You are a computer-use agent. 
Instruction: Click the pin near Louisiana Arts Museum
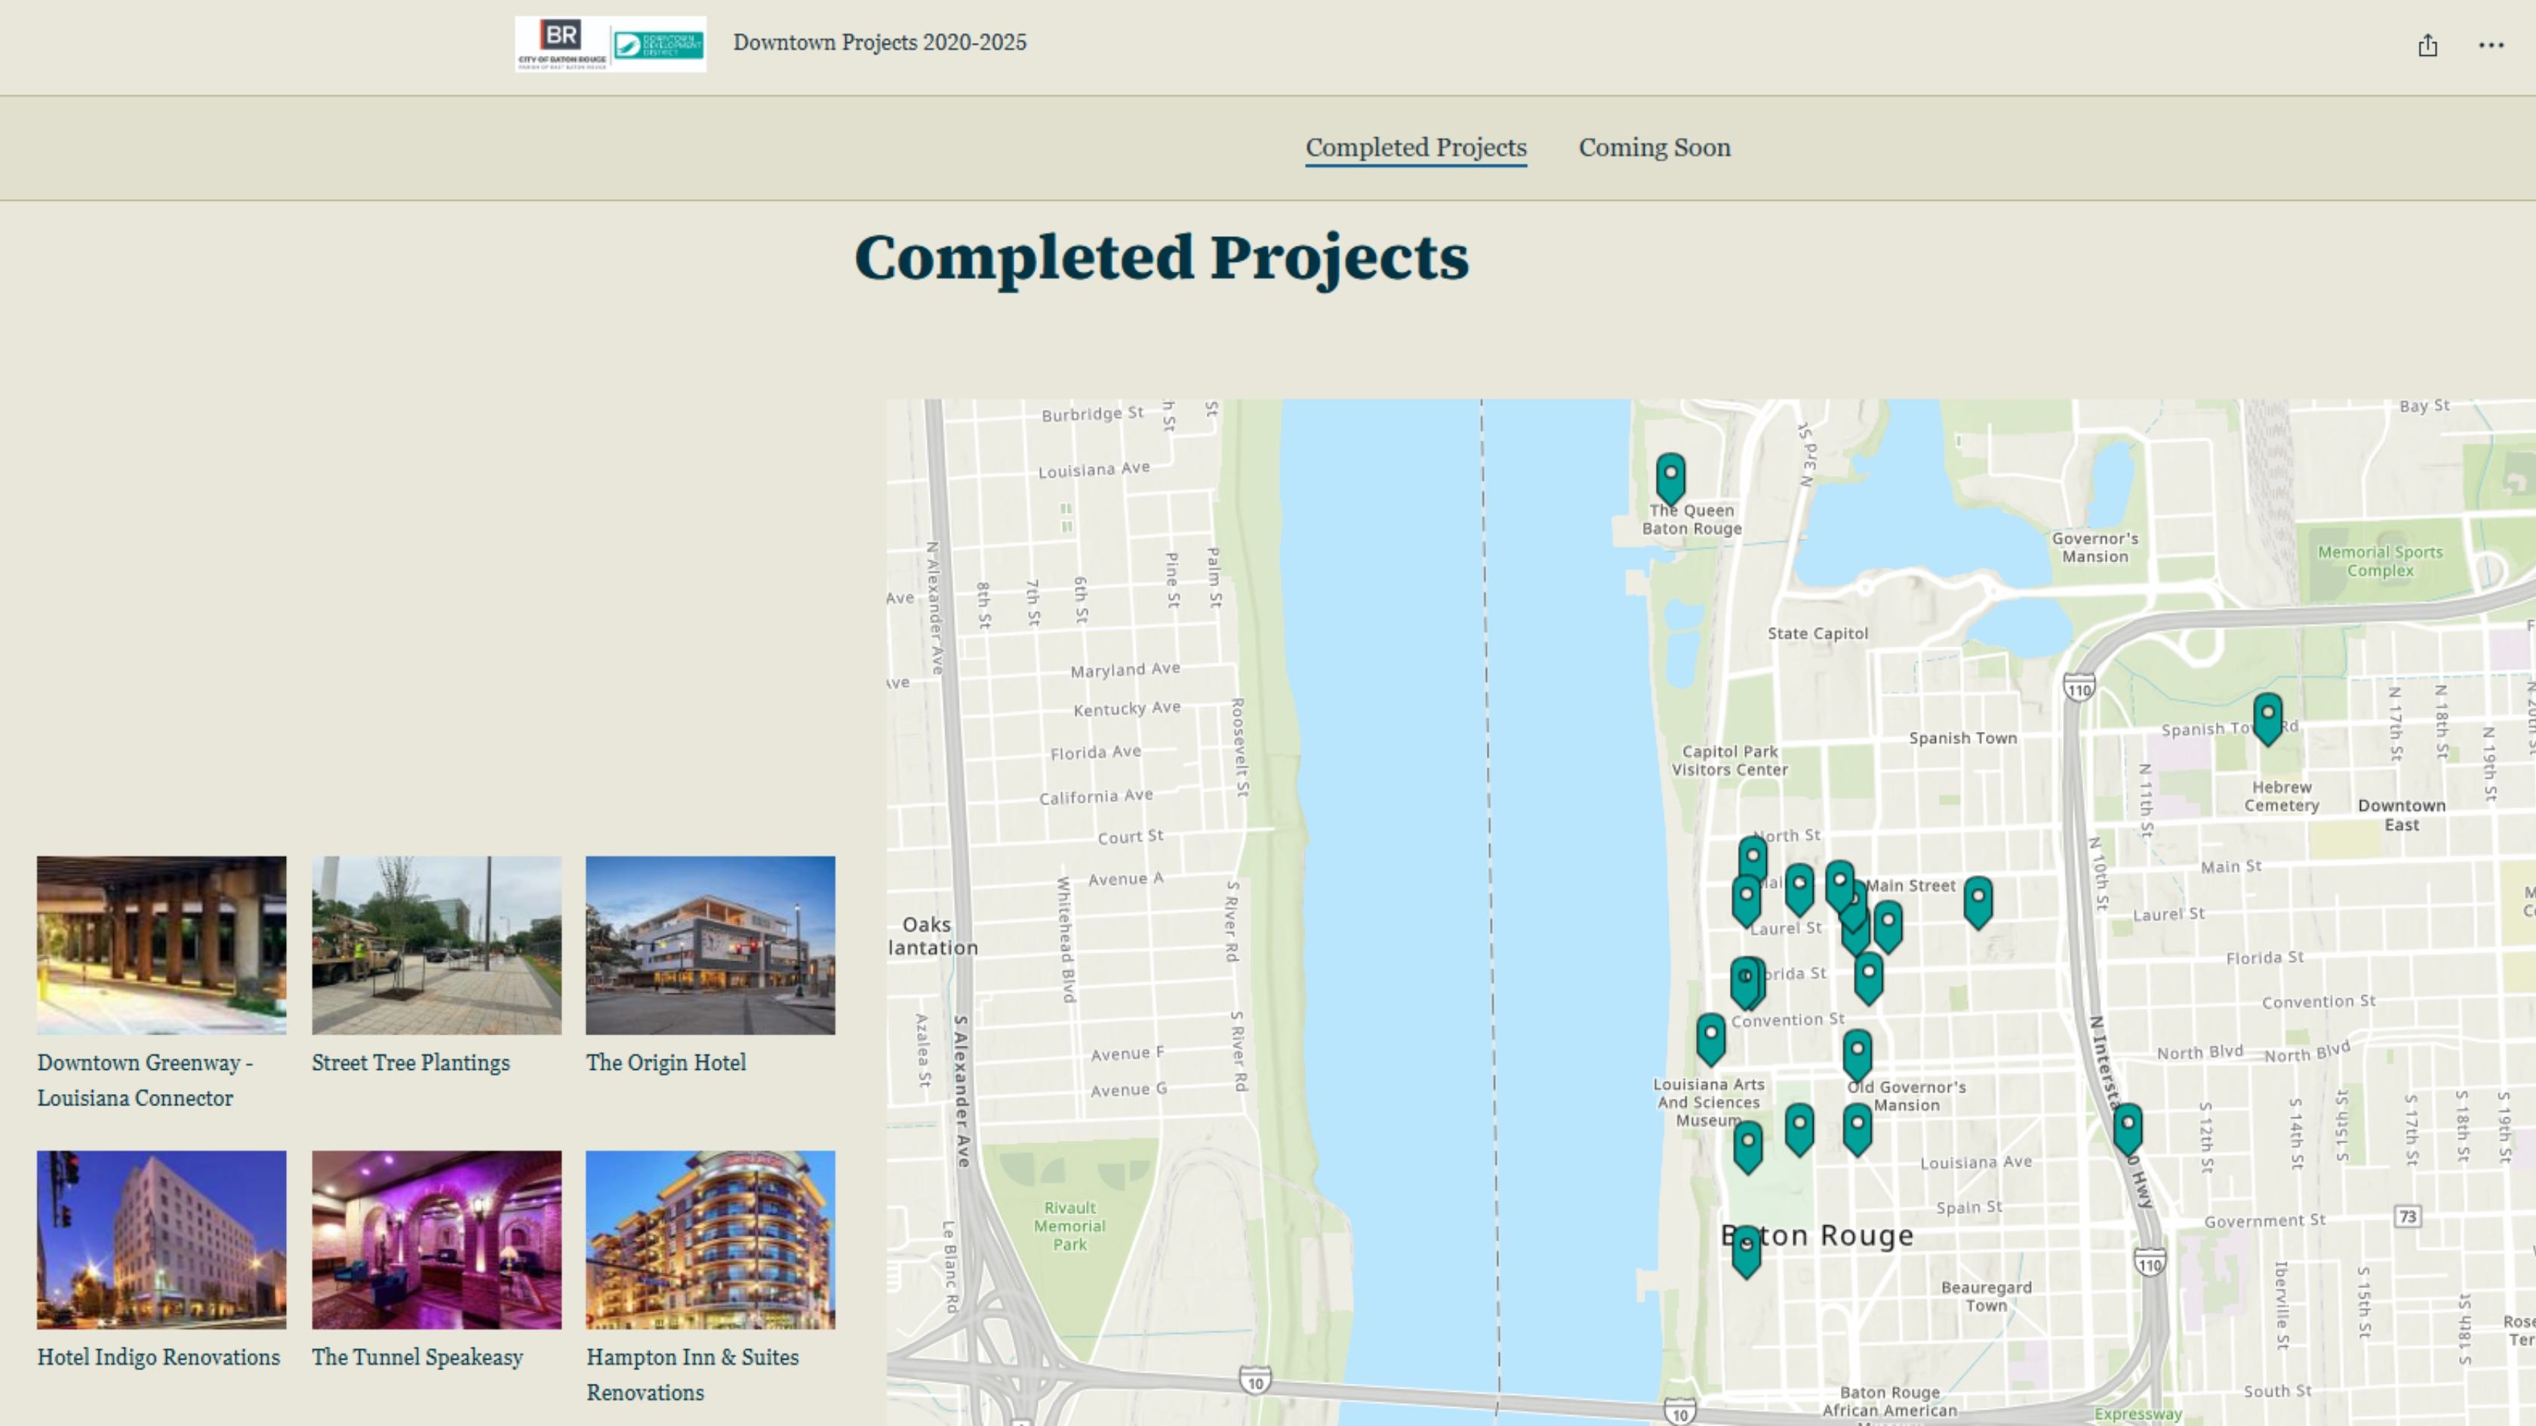pyautogui.click(x=1711, y=1037)
